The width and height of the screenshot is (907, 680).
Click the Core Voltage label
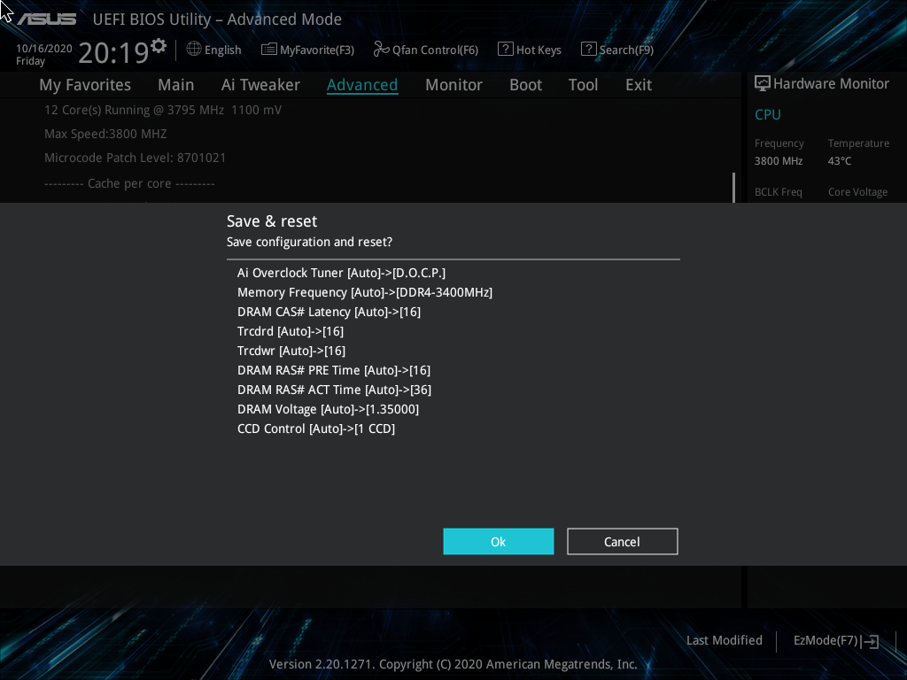pos(857,192)
